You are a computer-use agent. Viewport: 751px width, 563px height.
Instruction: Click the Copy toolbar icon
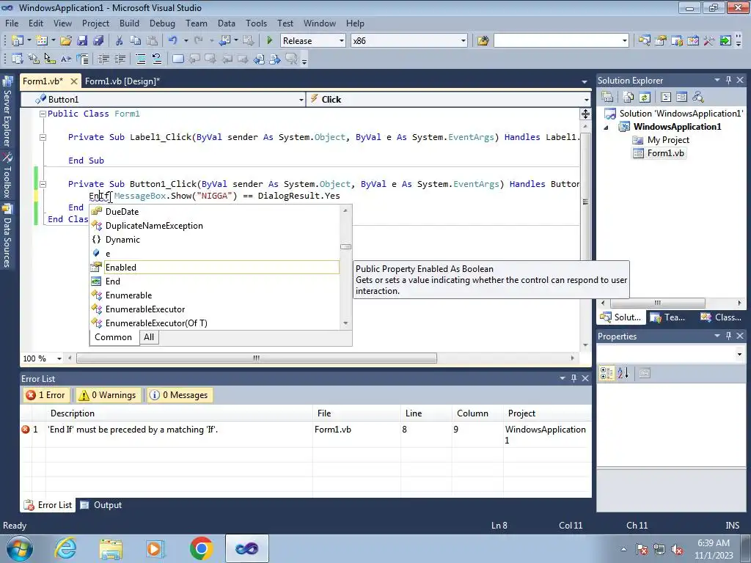(136, 41)
